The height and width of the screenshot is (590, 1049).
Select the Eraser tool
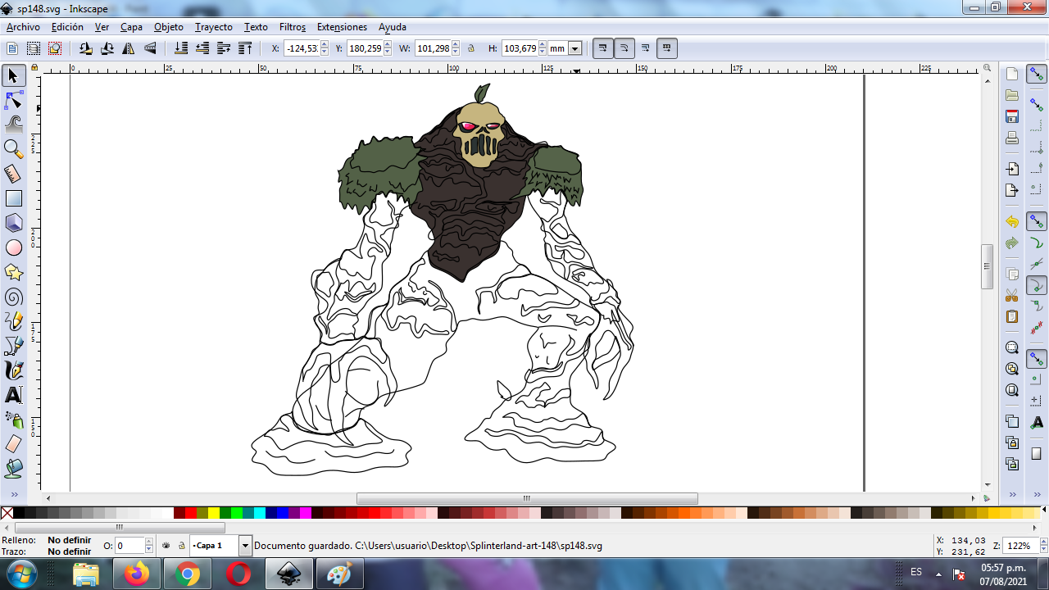pos(13,444)
